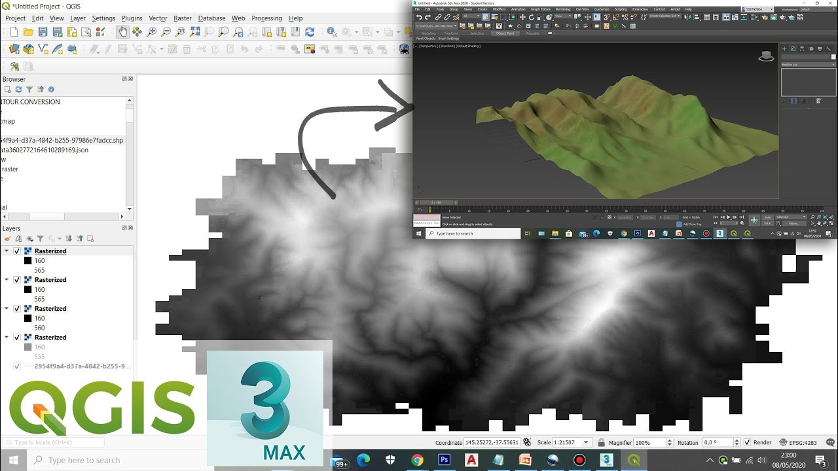Viewport: 838px width, 471px height.
Task: Click Type here to search in Windows taskbar
Action: pos(84,461)
